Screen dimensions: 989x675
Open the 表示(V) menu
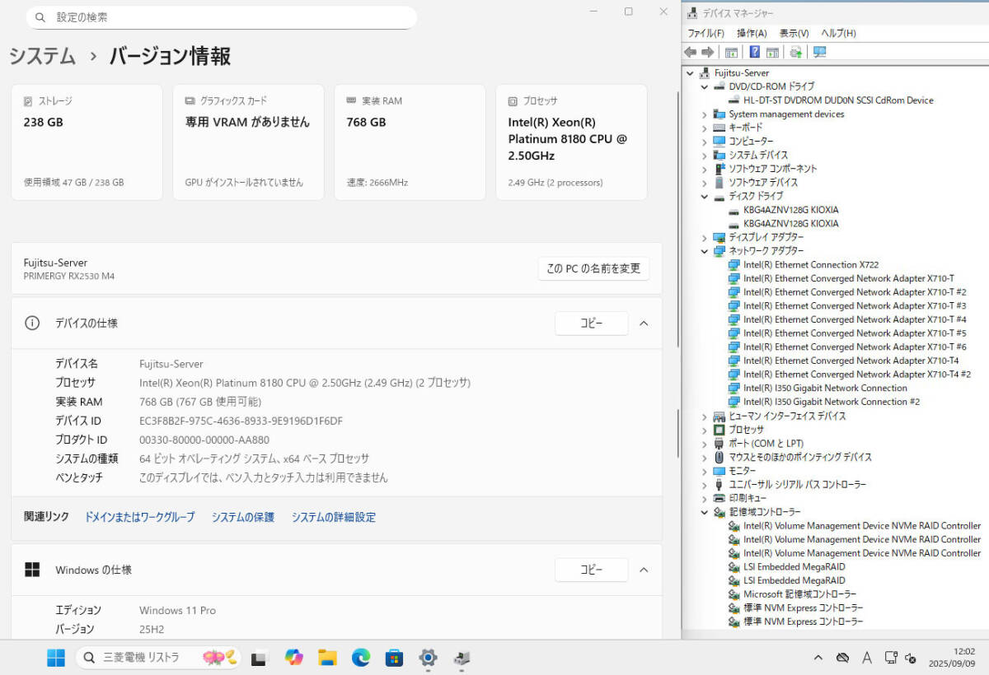click(794, 33)
